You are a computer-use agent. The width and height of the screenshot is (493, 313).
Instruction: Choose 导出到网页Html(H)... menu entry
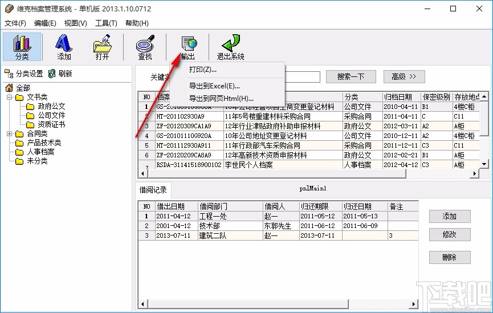[x=227, y=99]
